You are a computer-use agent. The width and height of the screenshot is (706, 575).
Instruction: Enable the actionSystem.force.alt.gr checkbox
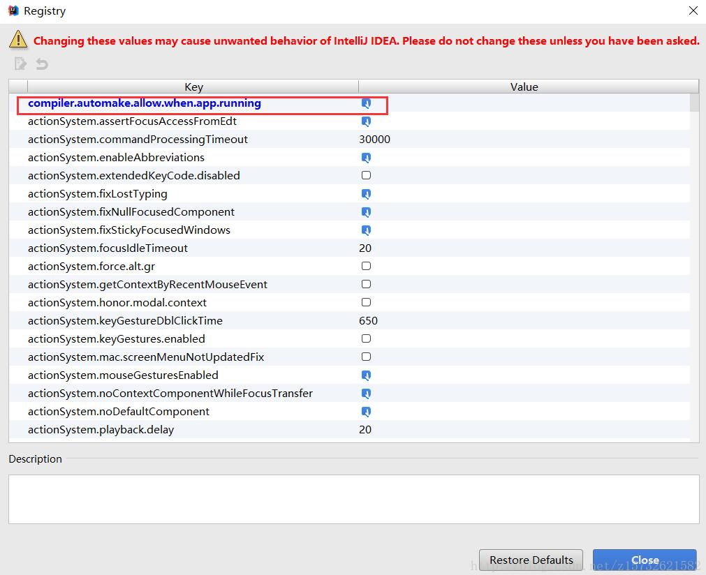point(366,267)
